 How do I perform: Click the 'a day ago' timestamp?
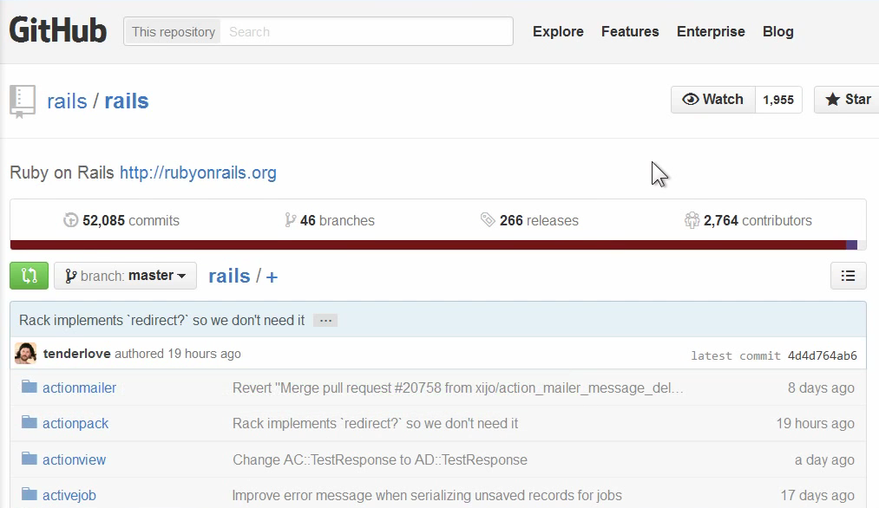824,459
